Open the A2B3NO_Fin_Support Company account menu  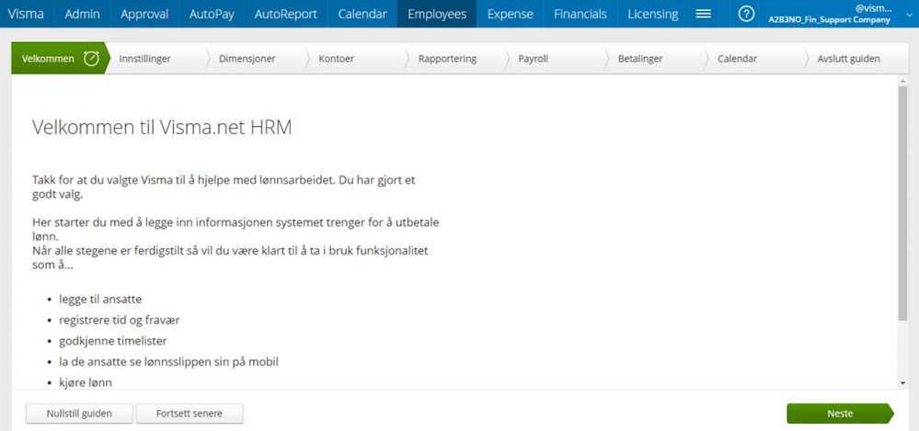click(829, 14)
